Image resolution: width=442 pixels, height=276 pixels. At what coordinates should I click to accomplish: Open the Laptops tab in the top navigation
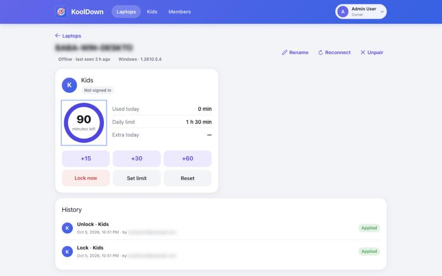point(126,12)
